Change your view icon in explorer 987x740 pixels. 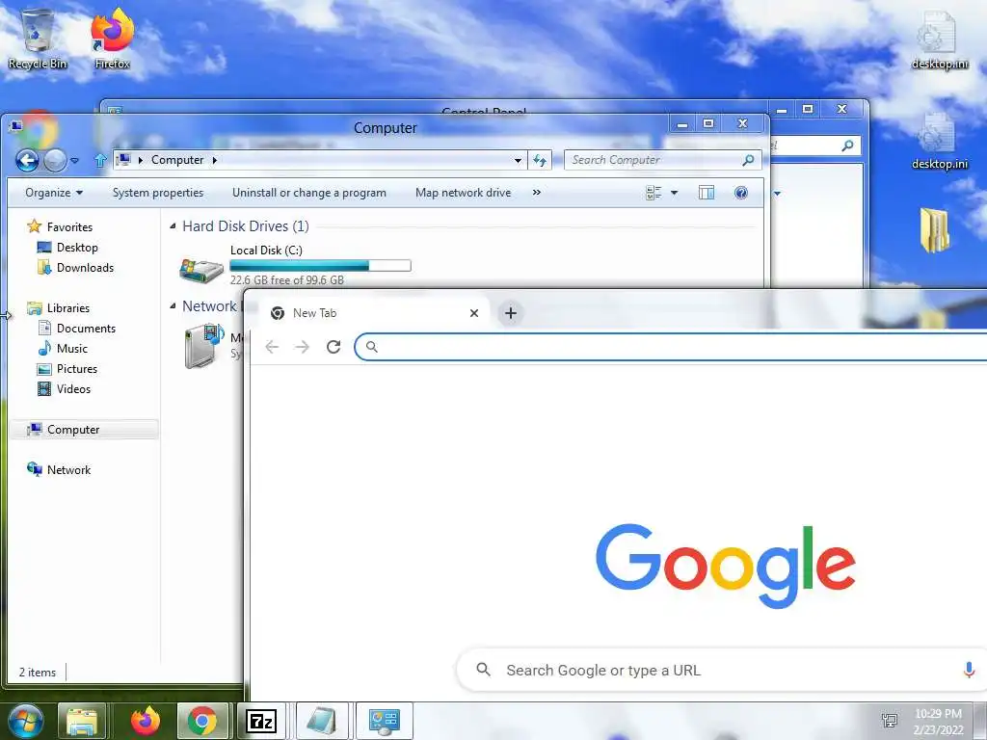[x=654, y=193]
